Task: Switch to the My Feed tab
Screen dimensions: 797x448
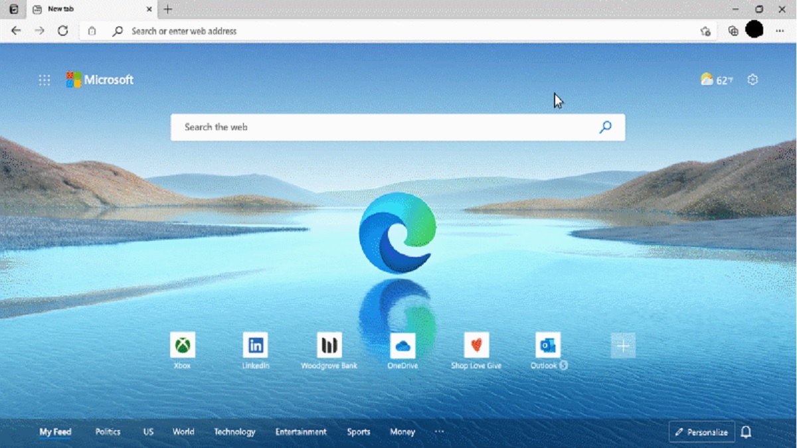Action: tap(55, 432)
